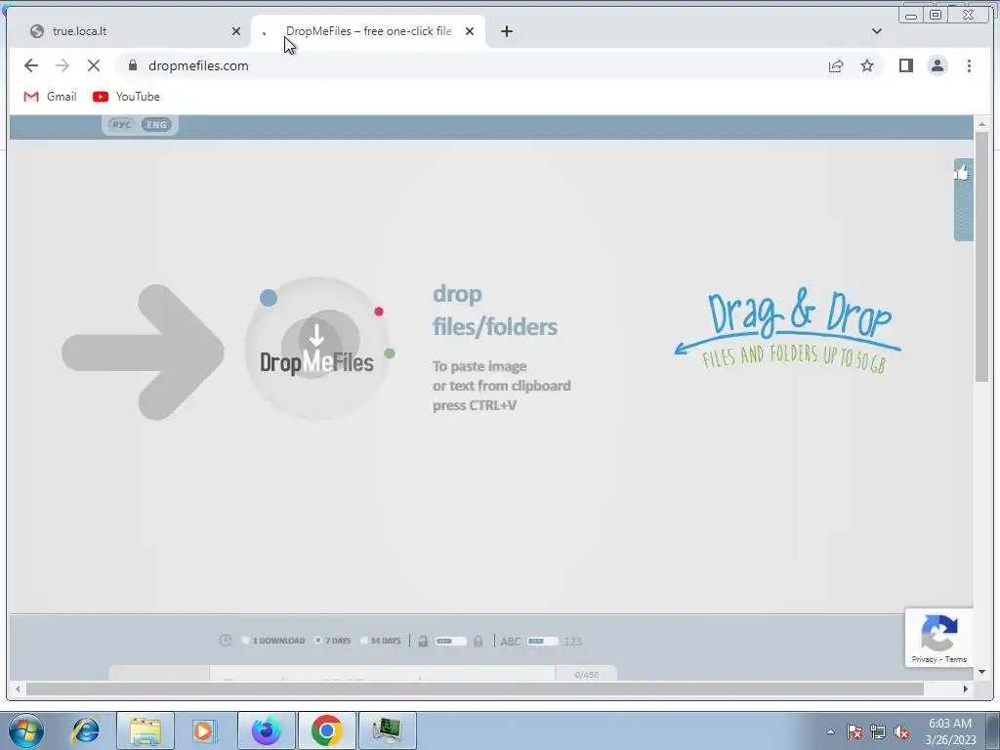Go back using the browser back arrow
Viewport: 1000px width, 750px height.
pyautogui.click(x=30, y=65)
